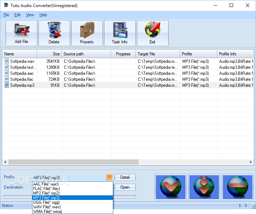Select the Softpedia.flac file name
The image size is (256, 214).
22,79
